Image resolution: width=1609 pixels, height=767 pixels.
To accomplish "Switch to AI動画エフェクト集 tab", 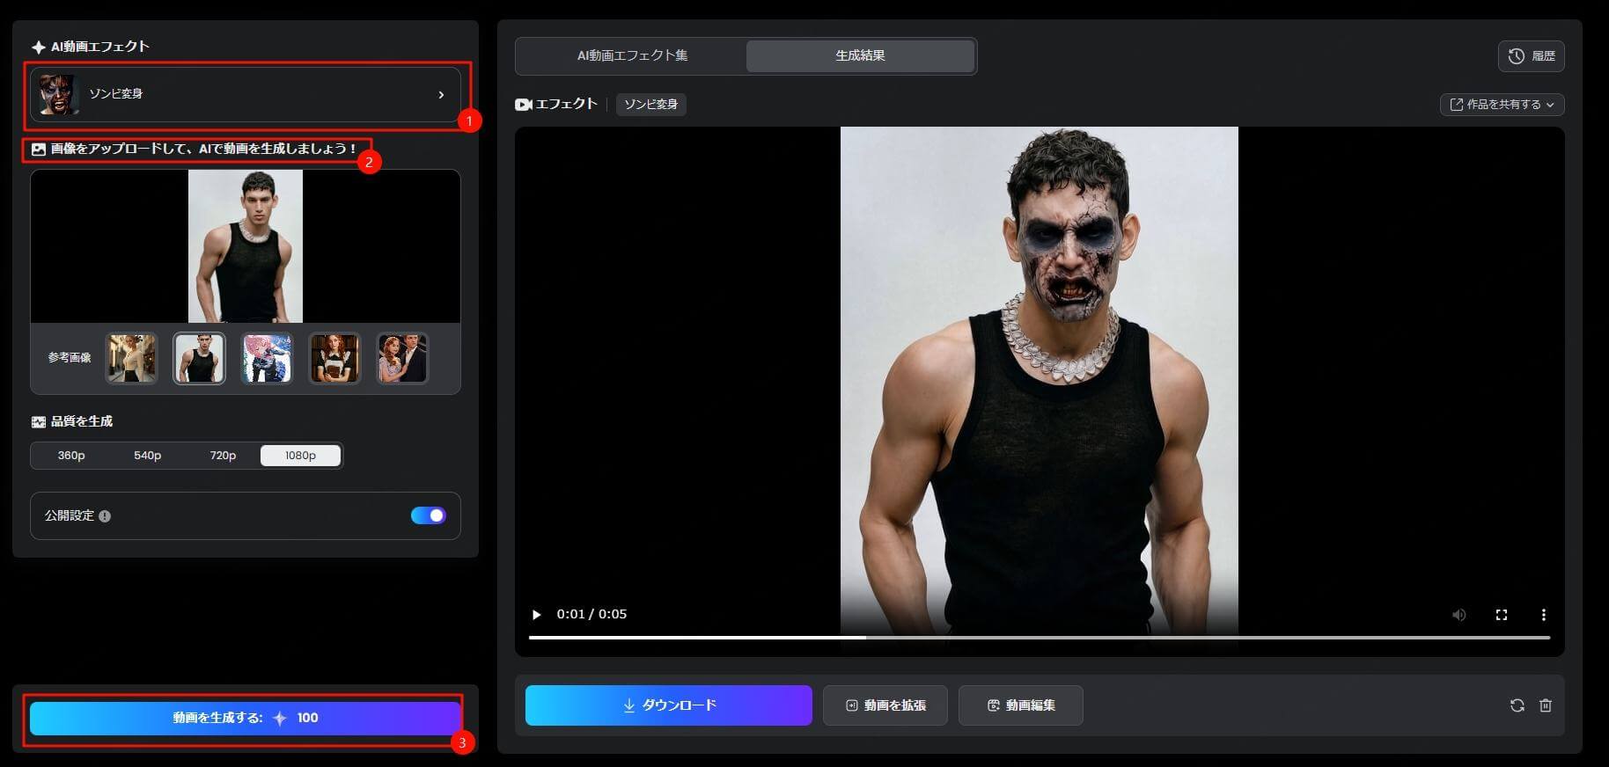I will (632, 55).
